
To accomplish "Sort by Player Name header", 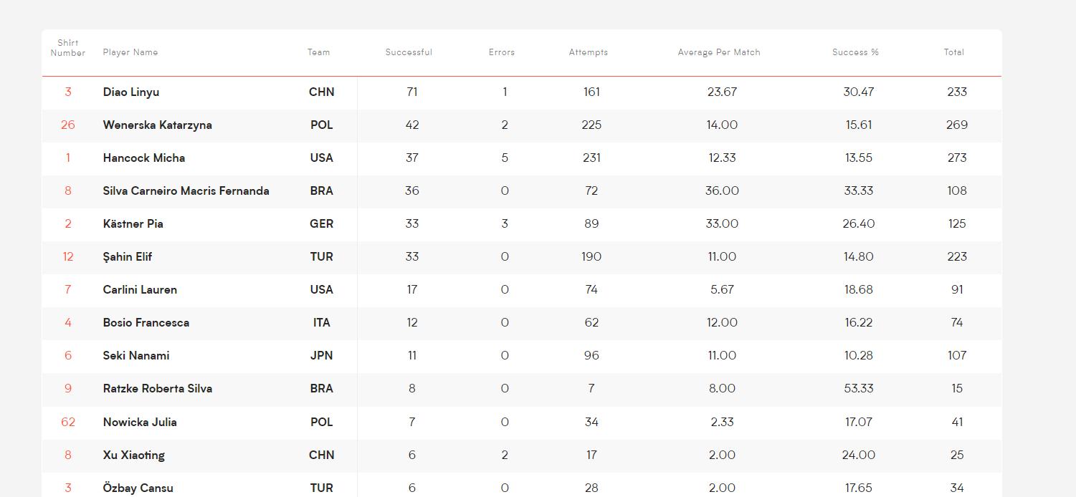I will pos(130,52).
